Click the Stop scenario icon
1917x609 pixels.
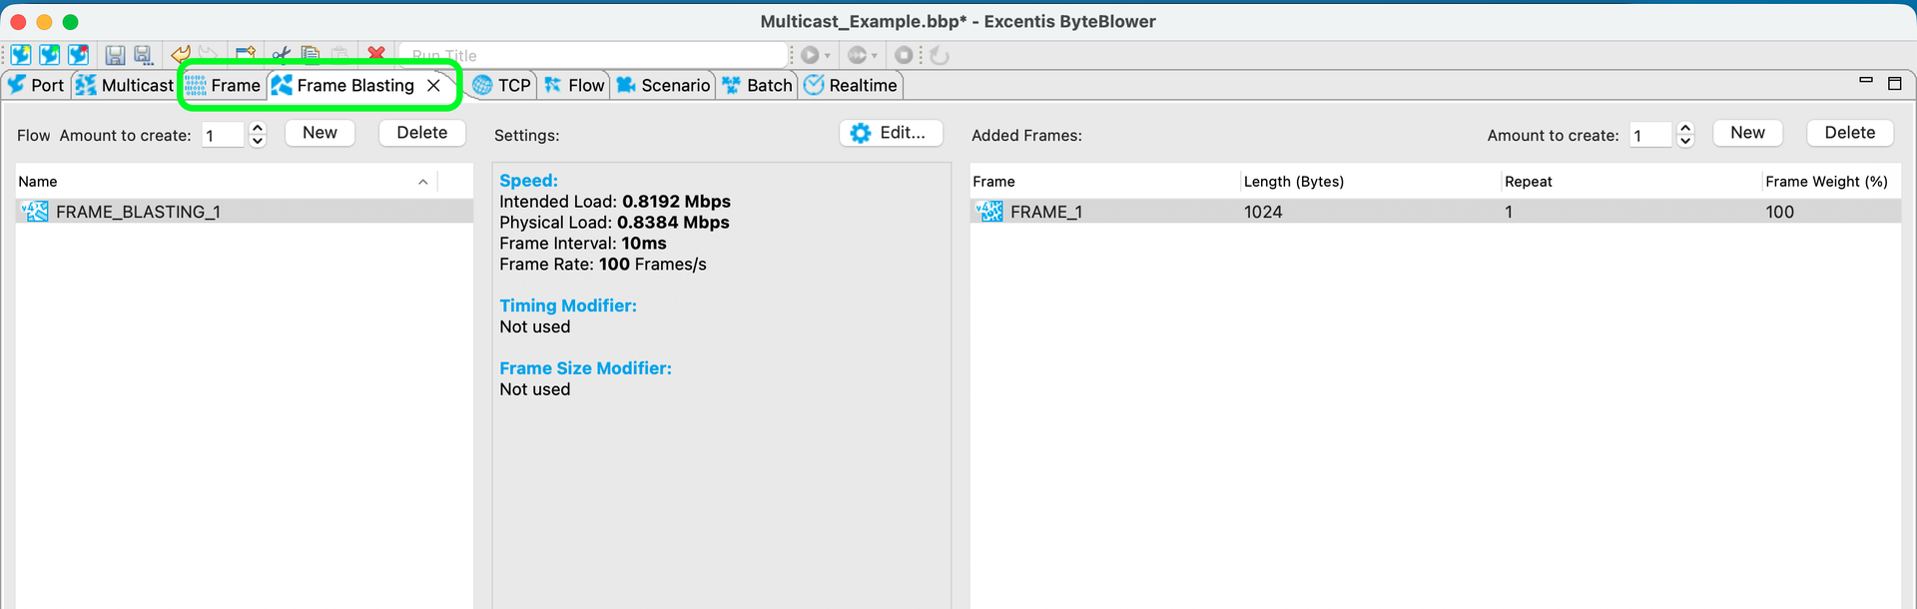[904, 55]
